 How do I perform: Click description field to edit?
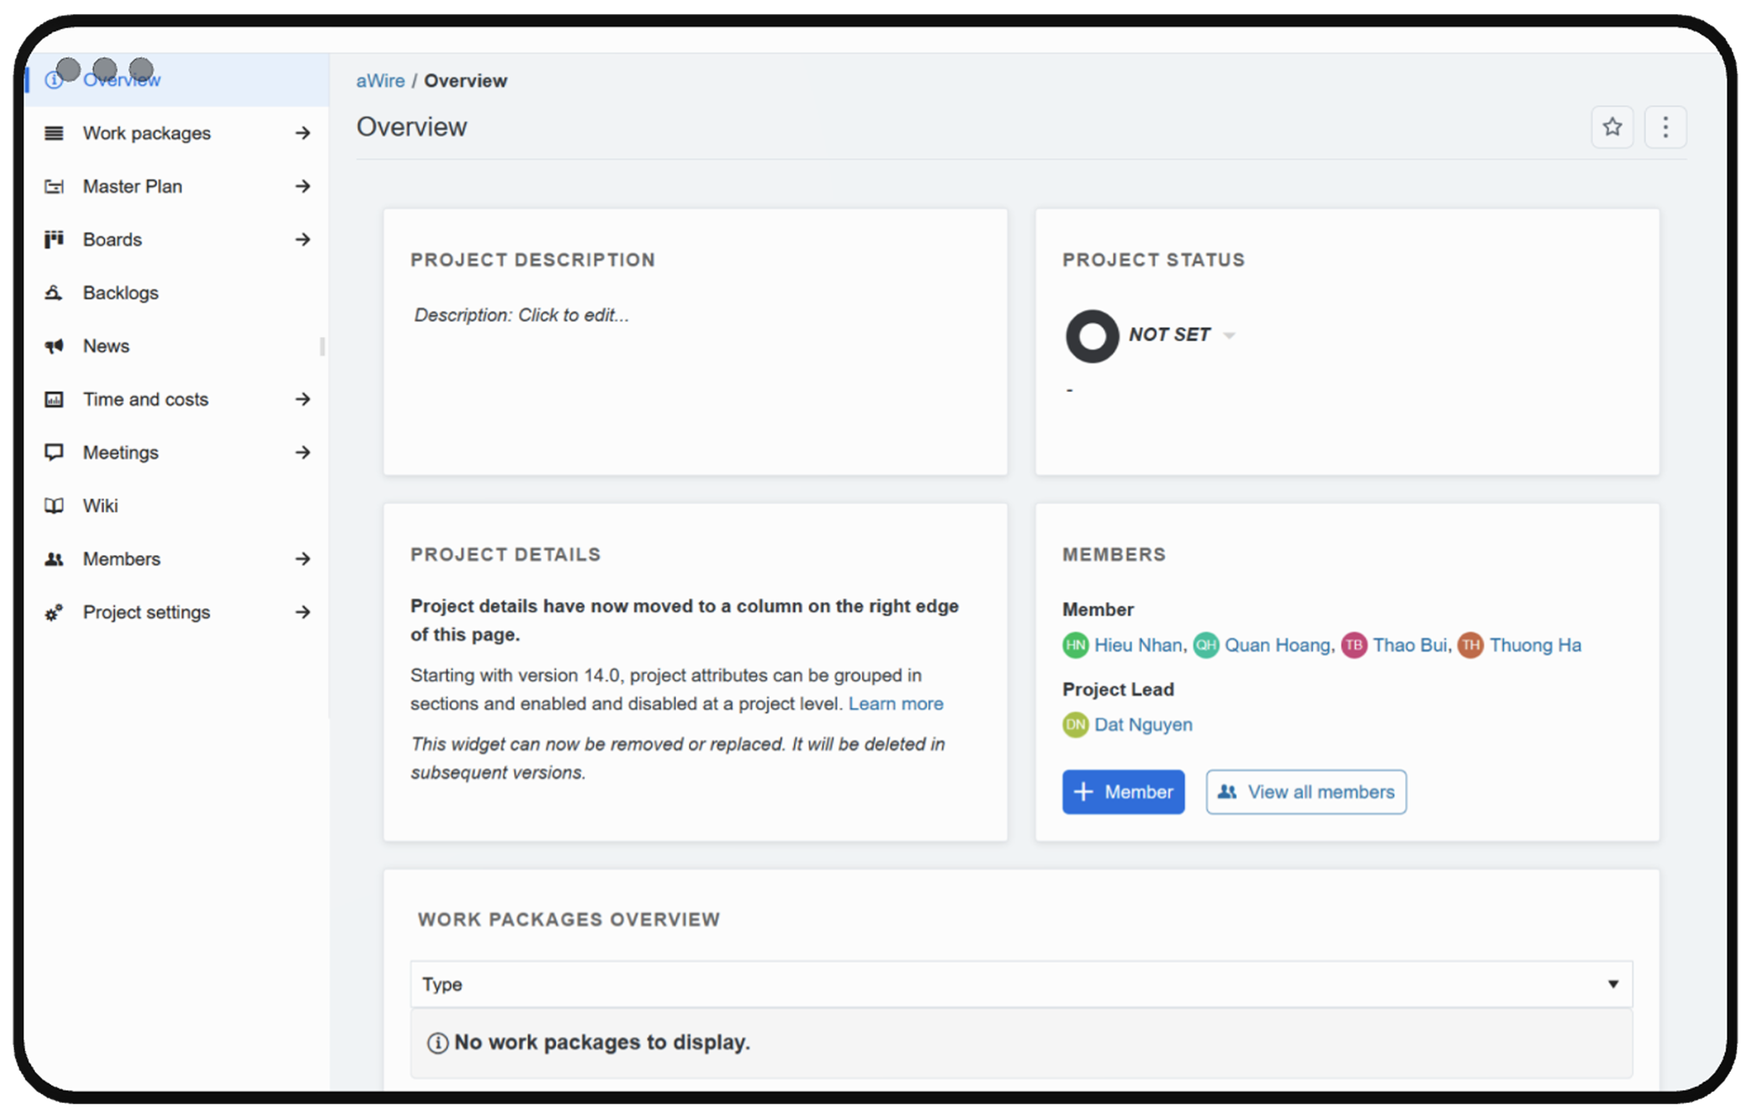522,315
